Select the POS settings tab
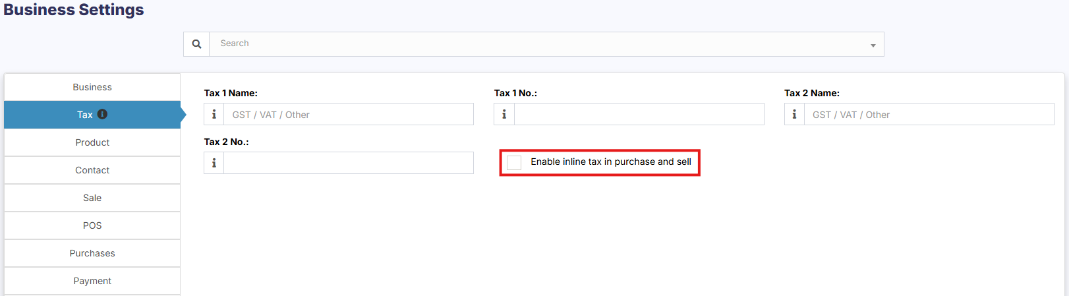Screen dimensions: 1069x296 (x=92, y=225)
